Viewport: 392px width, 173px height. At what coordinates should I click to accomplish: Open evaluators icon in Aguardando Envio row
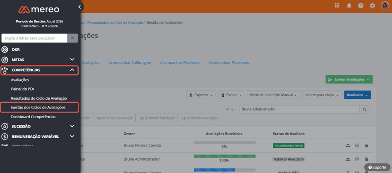[348, 146]
